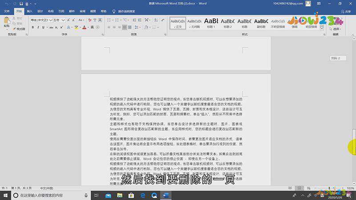Switch to the 引用 References tab
Image resolution: width=356 pixels, height=200 pixels.
coord(61,12)
